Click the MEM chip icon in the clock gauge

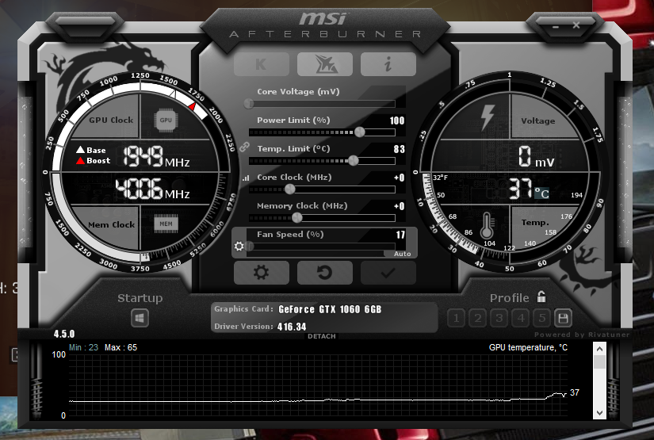[166, 224]
